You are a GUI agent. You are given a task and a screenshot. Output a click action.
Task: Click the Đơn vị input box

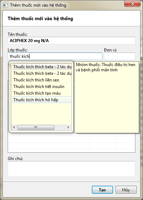pos(120,56)
